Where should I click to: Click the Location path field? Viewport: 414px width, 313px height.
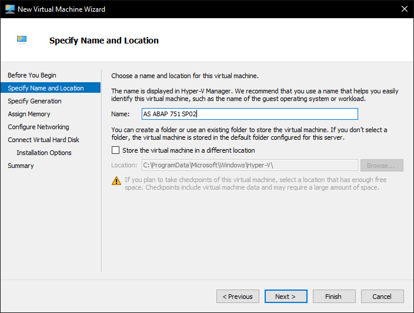tap(249, 166)
